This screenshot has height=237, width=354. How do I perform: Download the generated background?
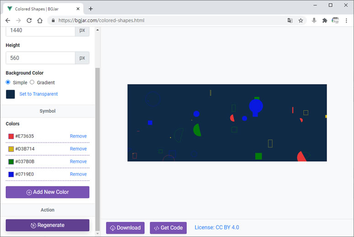point(125,228)
